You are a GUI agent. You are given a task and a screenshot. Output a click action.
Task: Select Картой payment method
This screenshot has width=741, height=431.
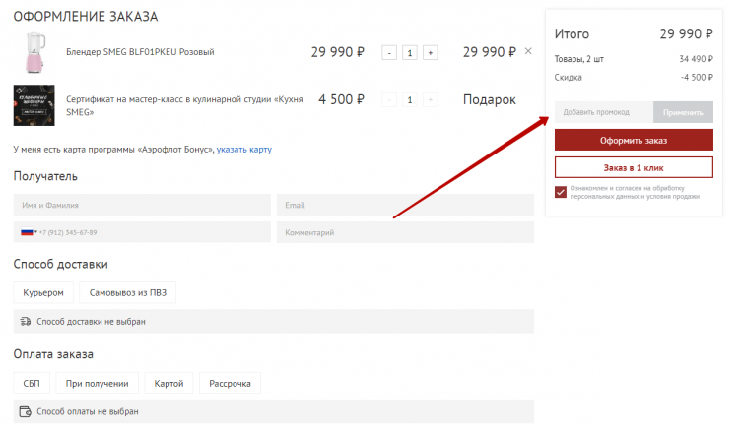[169, 383]
